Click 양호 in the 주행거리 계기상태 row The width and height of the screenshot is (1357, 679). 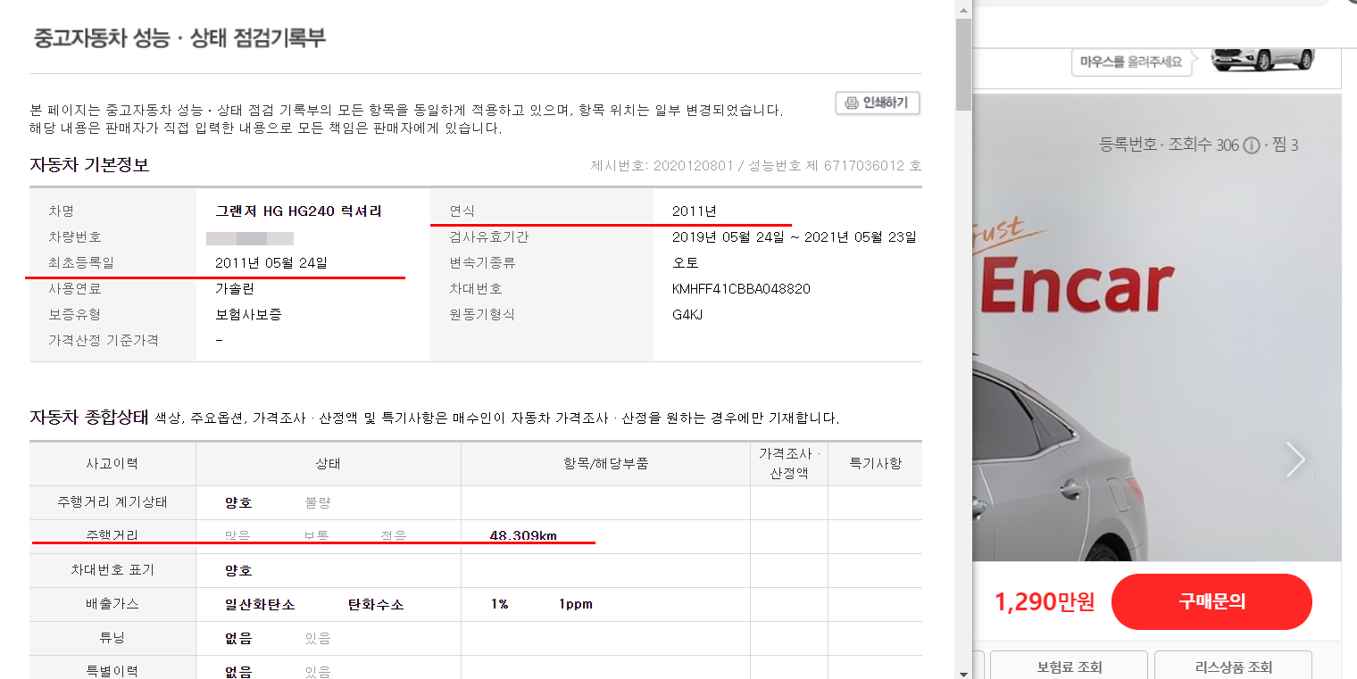(x=238, y=503)
